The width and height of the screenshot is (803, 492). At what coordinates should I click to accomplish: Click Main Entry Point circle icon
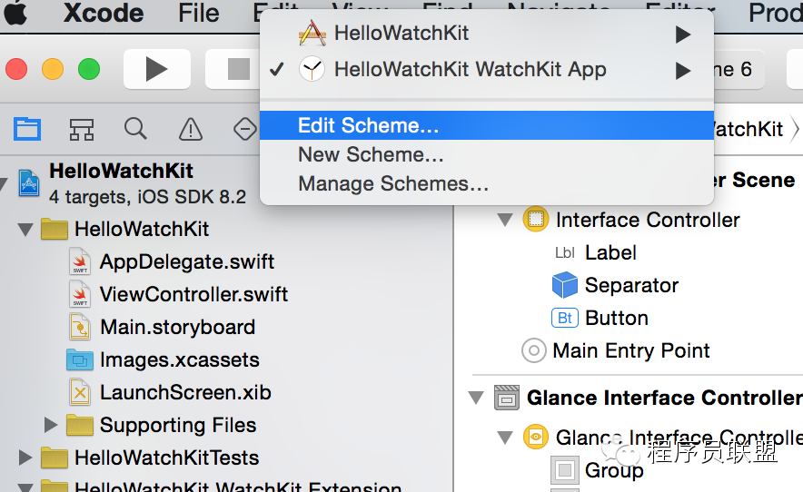[533, 351]
